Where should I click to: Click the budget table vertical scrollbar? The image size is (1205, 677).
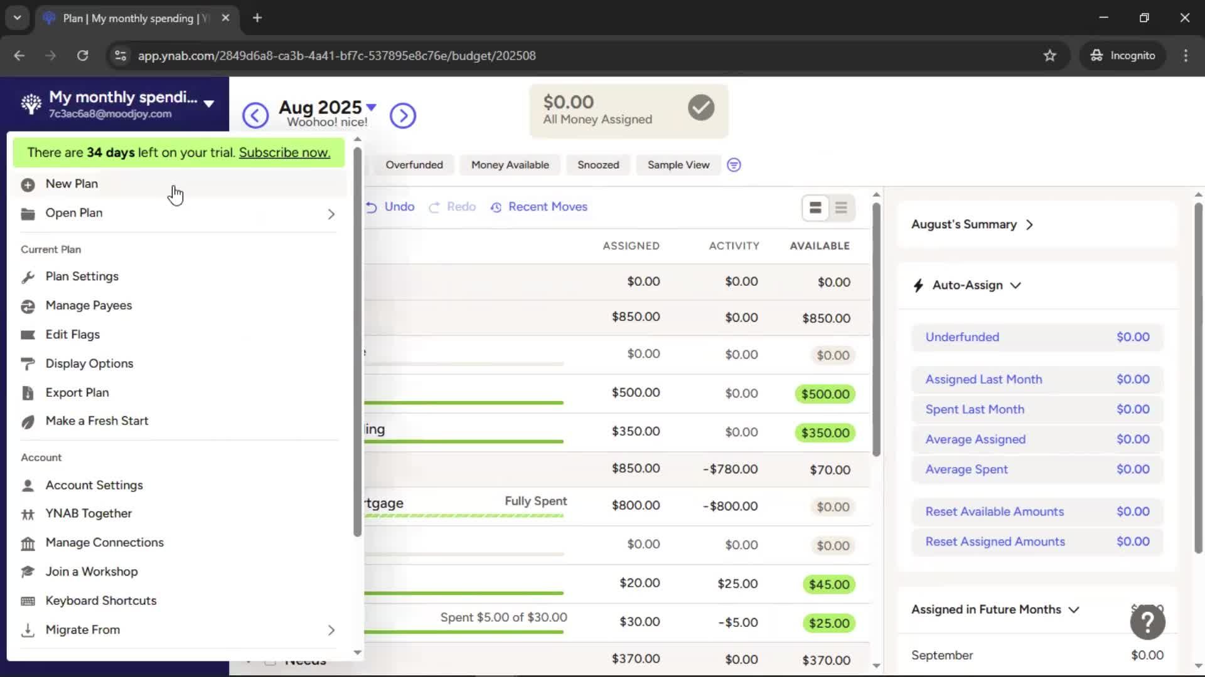click(x=876, y=329)
